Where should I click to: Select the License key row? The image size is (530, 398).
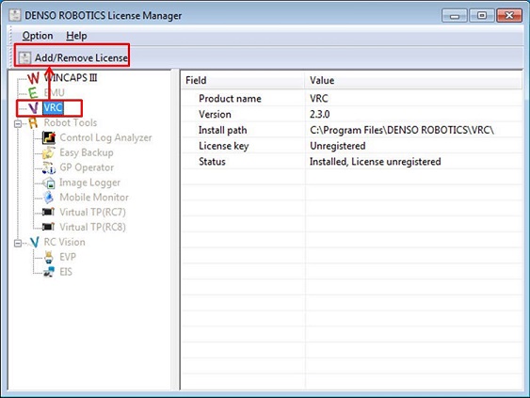352,146
